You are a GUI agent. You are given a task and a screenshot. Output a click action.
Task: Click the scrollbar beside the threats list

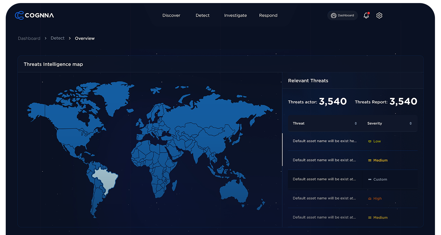click(x=283, y=149)
